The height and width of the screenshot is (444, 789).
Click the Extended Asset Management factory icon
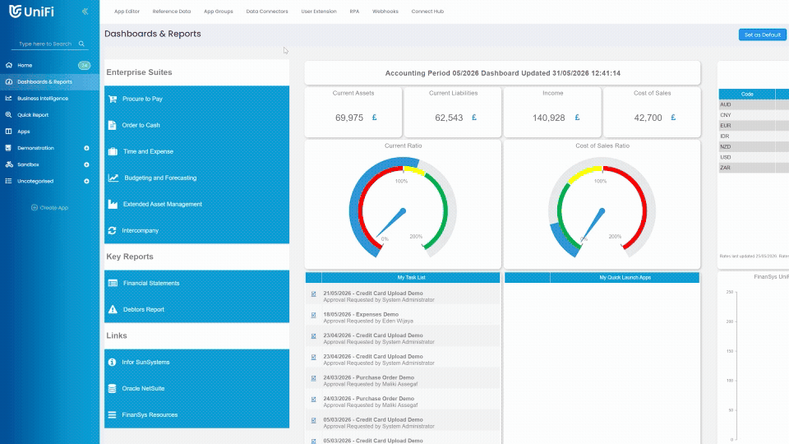[x=113, y=204]
